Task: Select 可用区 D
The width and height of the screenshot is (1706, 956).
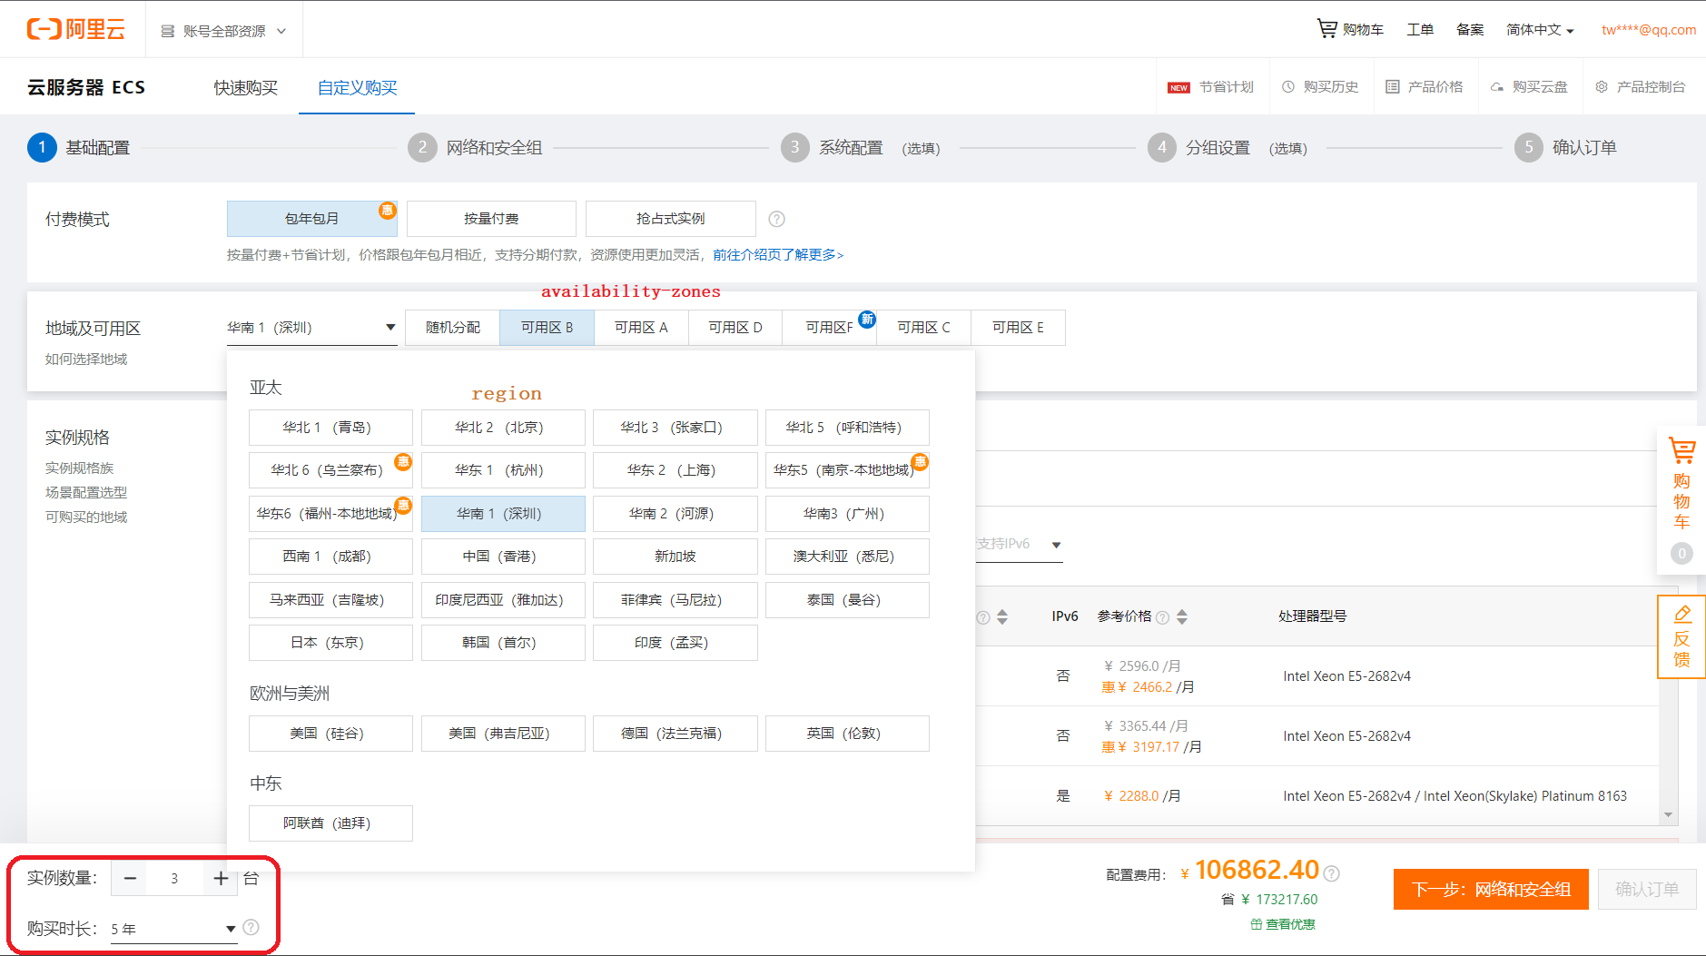Action: [x=735, y=328]
